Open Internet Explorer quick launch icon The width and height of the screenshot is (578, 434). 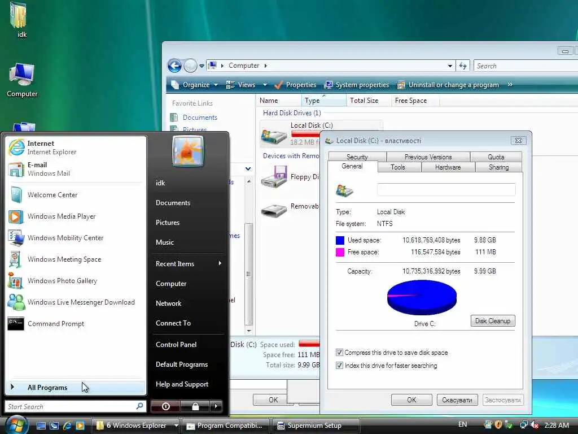[67, 426]
